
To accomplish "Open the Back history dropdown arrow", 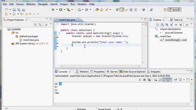I will (30, 14).
